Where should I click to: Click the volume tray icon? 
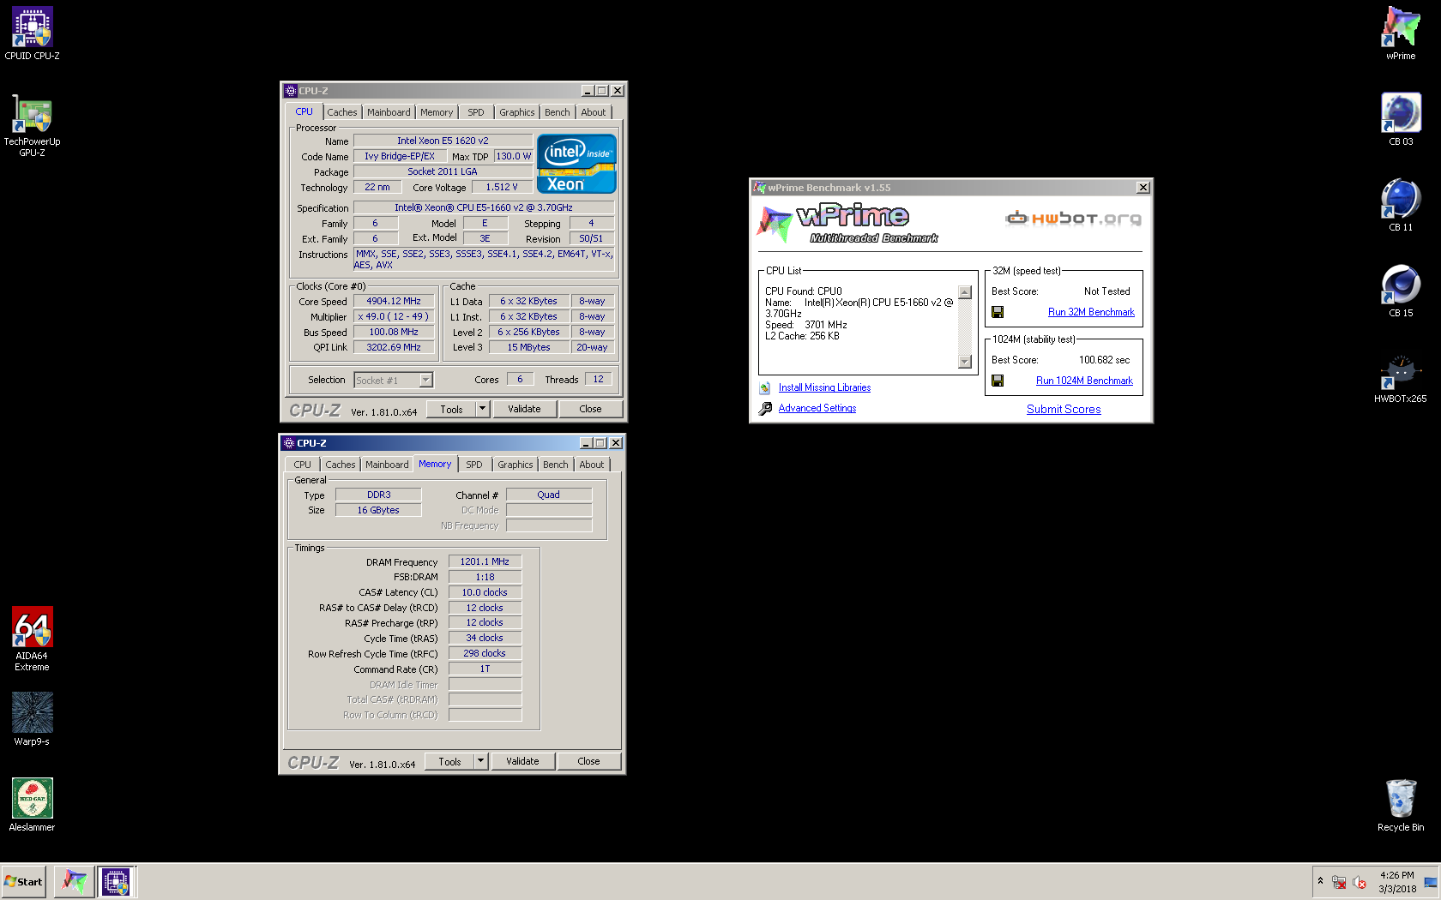[1360, 882]
